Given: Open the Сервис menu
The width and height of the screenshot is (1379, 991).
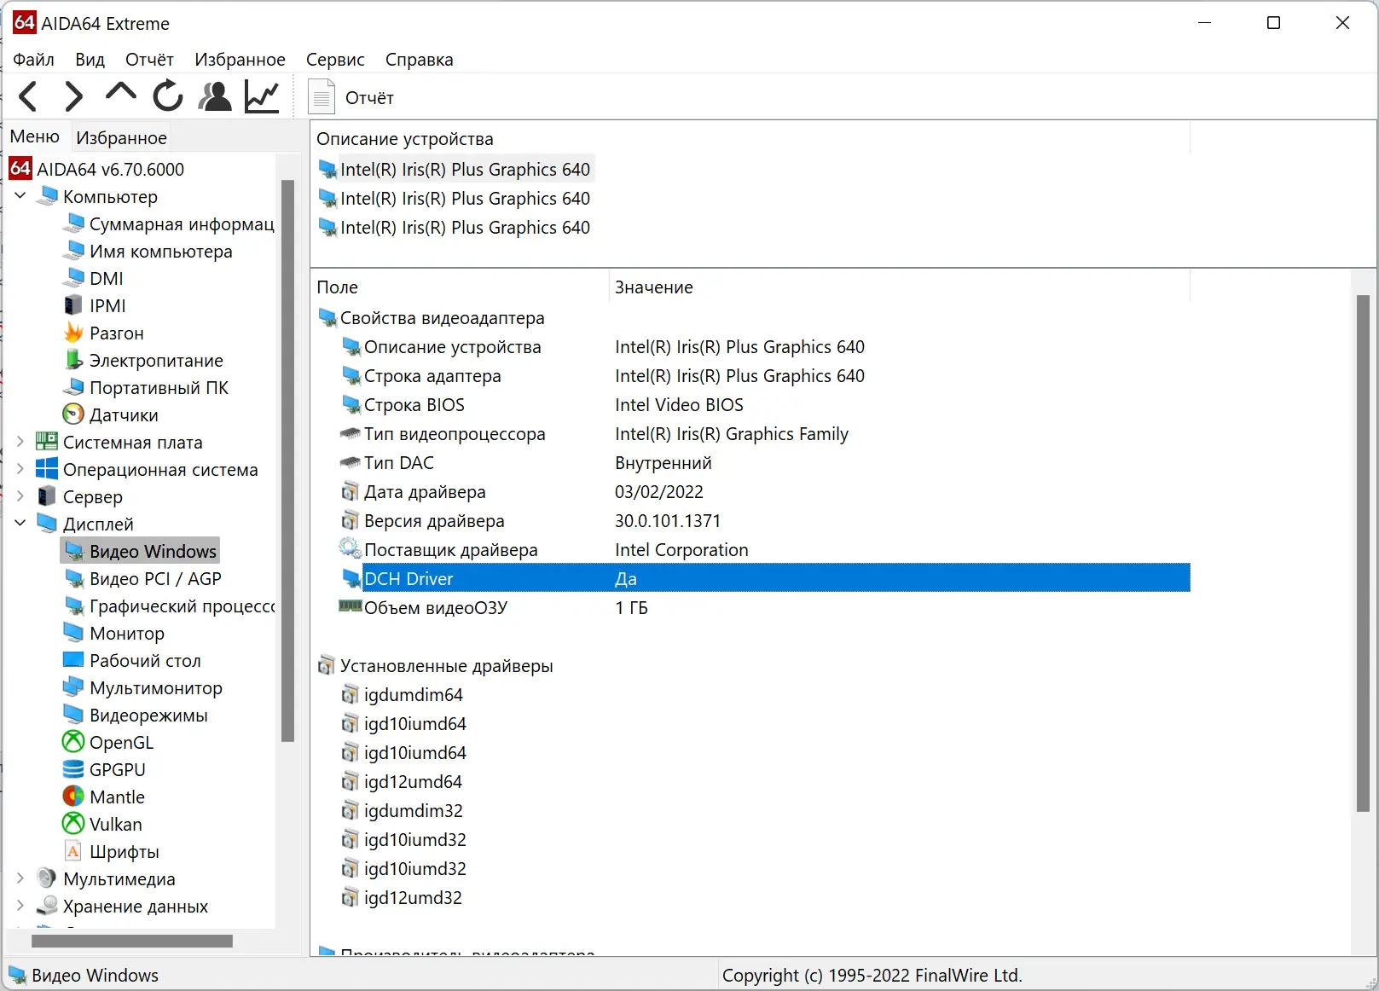Looking at the screenshot, I should [x=335, y=60].
